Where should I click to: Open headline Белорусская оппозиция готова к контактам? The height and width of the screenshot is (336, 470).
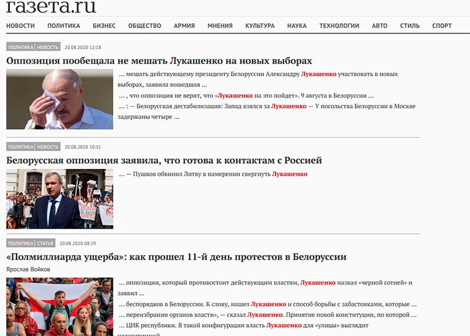164,160
